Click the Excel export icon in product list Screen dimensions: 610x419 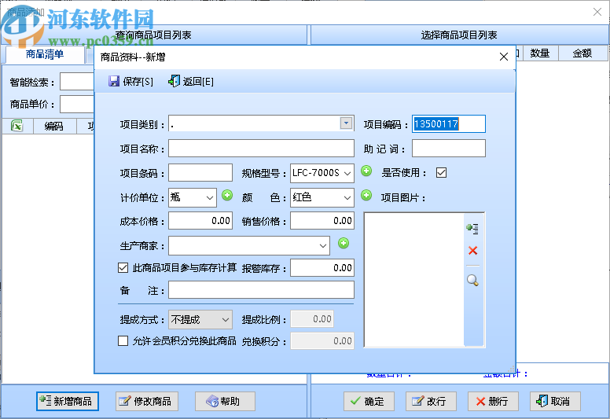(x=17, y=126)
